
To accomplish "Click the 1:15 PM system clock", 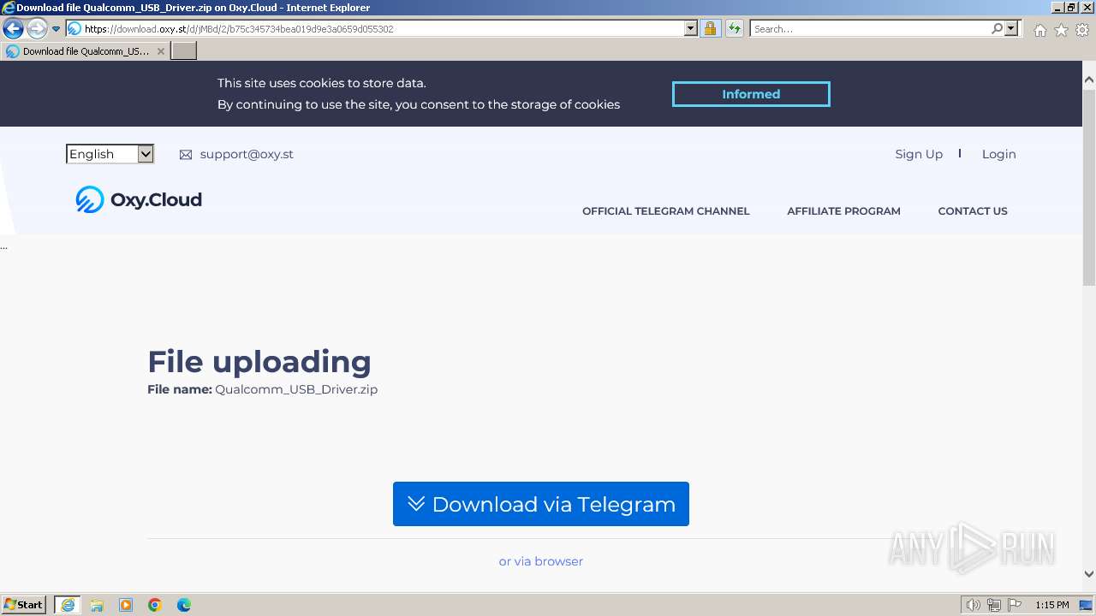I will (1051, 605).
